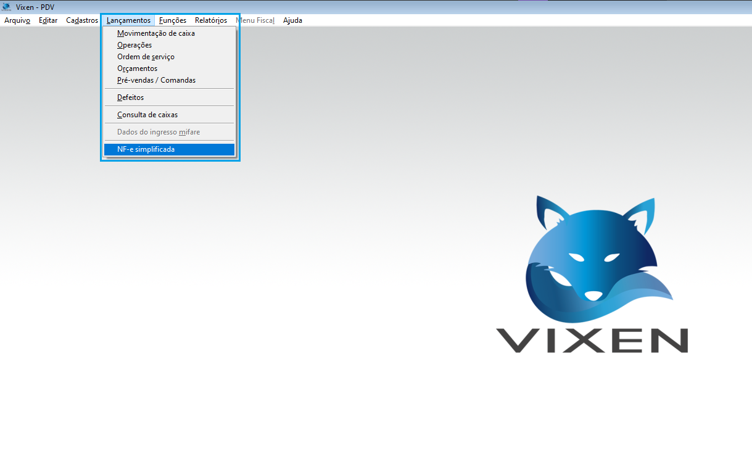Image resolution: width=752 pixels, height=451 pixels.
Task: Open Ordem de serviço
Action: 146,57
